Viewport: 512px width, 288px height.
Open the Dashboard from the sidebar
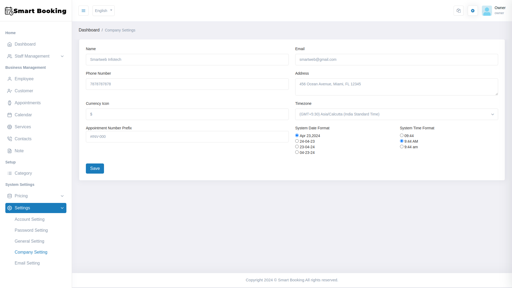click(25, 44)
